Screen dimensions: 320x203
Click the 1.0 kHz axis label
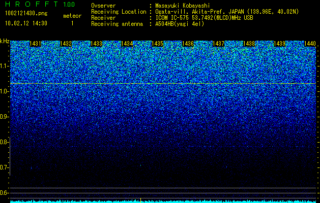[4, 91]
